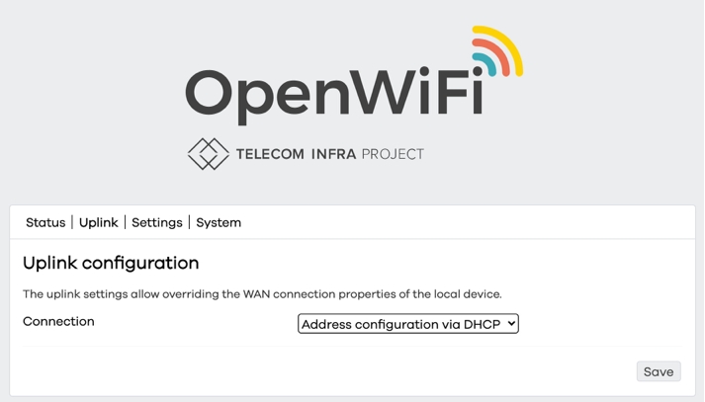Click the Telecom Infra Project diamond logo
This screenshot has width=705, height=402.
point(208,154)
